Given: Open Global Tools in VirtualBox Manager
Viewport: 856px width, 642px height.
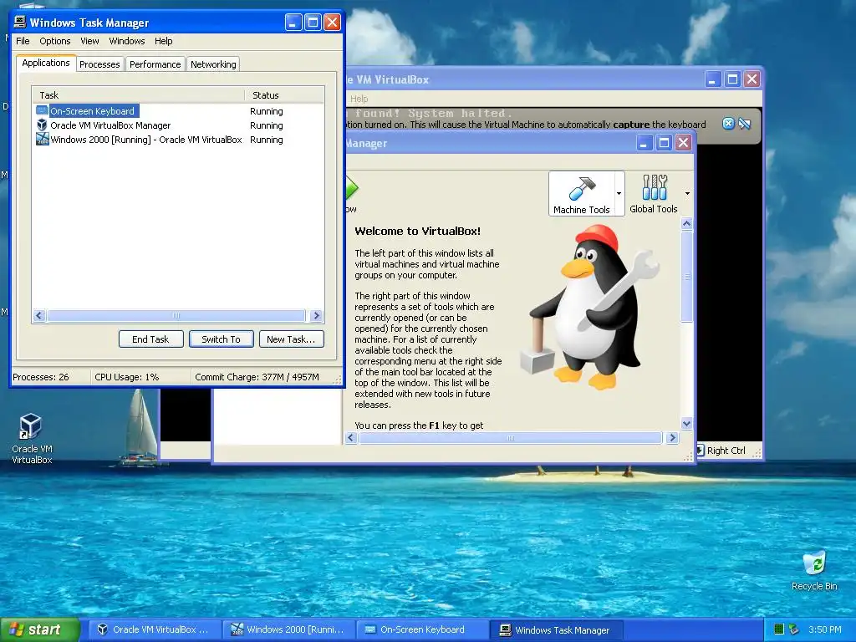Looking at the screenshot, I should (654, 194).
